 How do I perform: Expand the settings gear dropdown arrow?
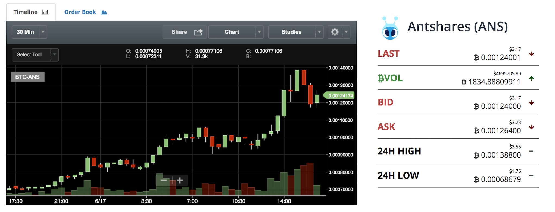pos(346,32)
